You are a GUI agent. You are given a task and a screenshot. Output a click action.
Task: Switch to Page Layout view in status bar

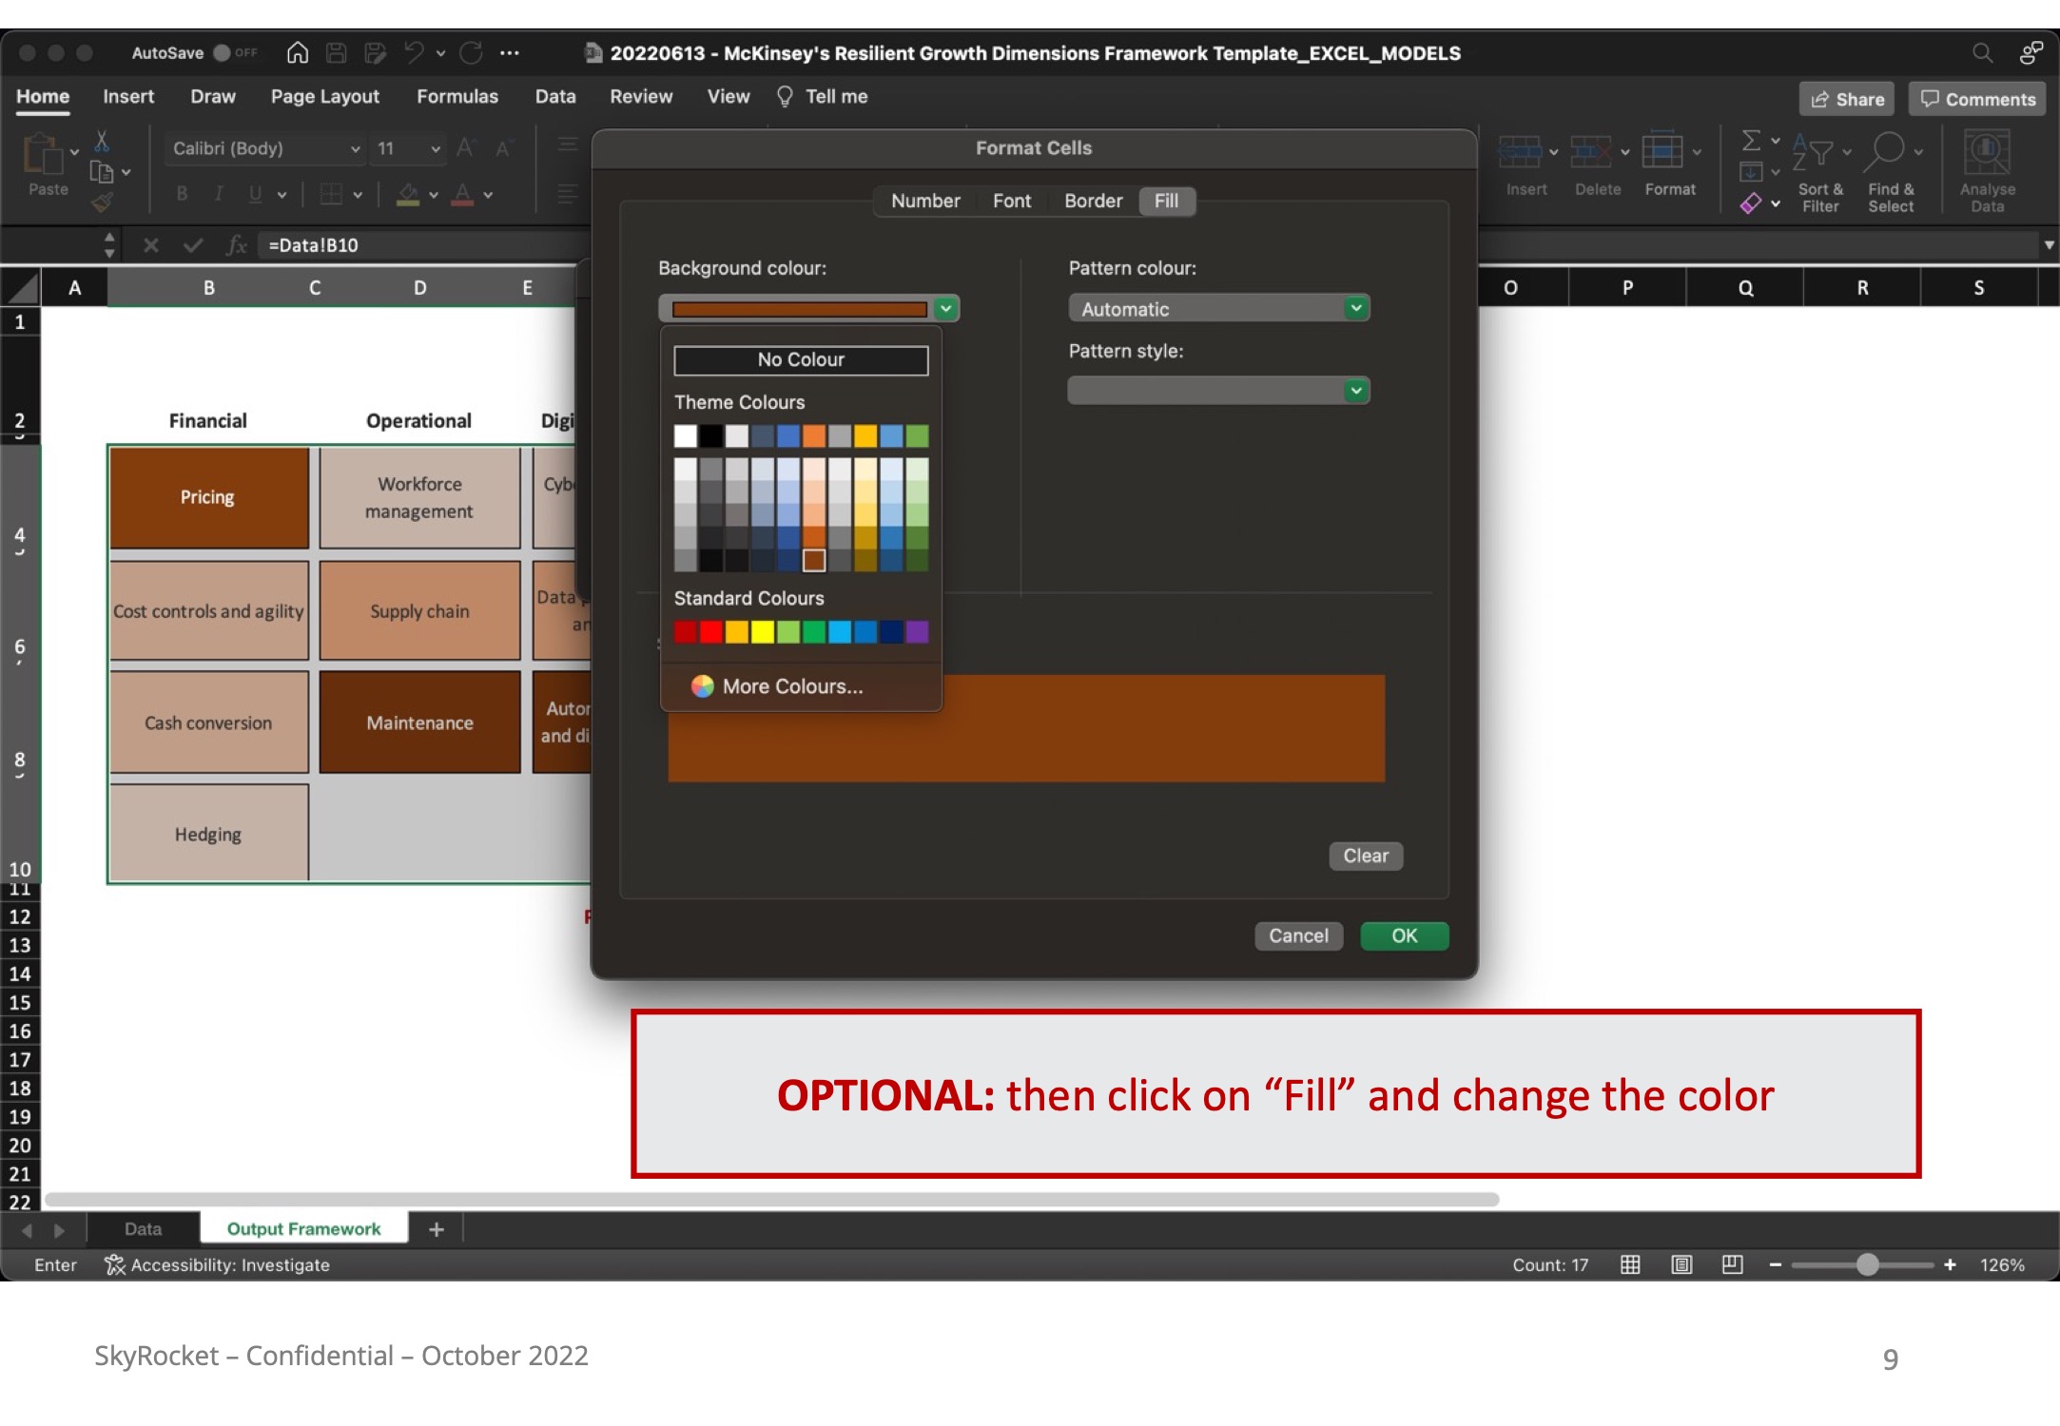1681,1264
